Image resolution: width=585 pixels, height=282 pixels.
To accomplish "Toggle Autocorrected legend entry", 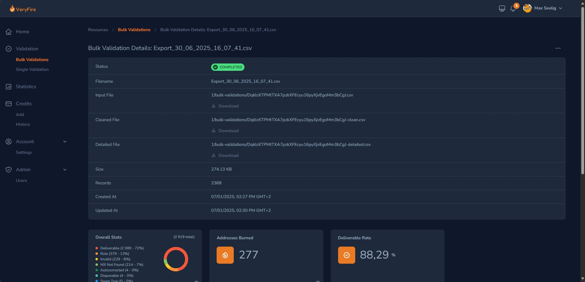I will (x=117, y=270).
